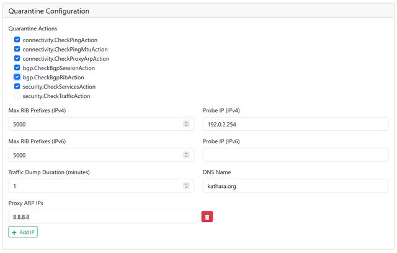The width and height of the screenshot is (397, 253).
Task: Focus the Max RIB Prefixes (IPv4) field
Action: (93, 124)
